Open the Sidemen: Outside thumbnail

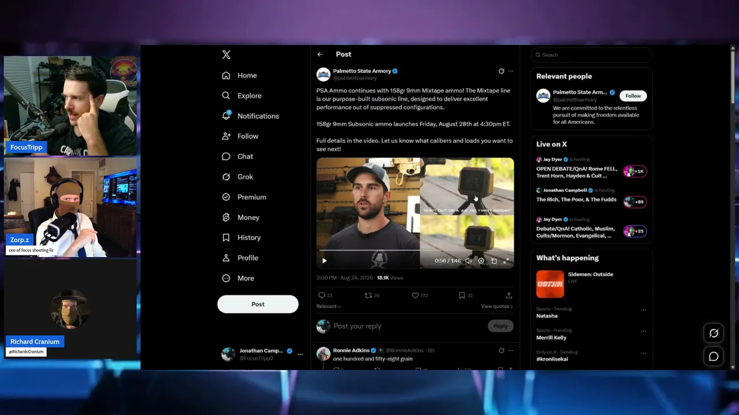tap(550, 284)
